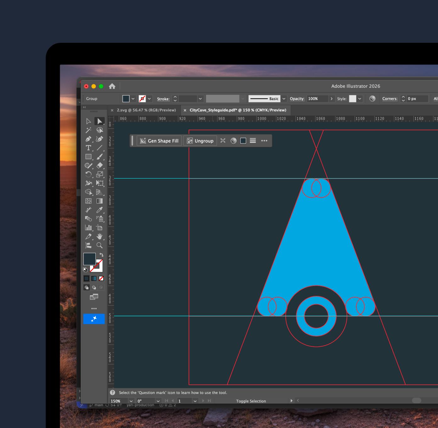The height and width of the screenshot is (428, 438).
Task: Change Screen Mode button
Action: coord(94,297)
